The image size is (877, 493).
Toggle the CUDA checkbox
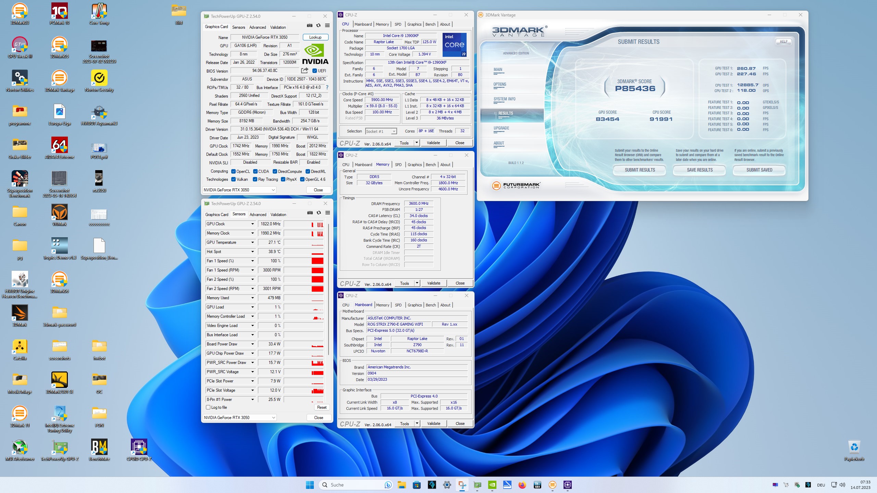coord(255,172)
